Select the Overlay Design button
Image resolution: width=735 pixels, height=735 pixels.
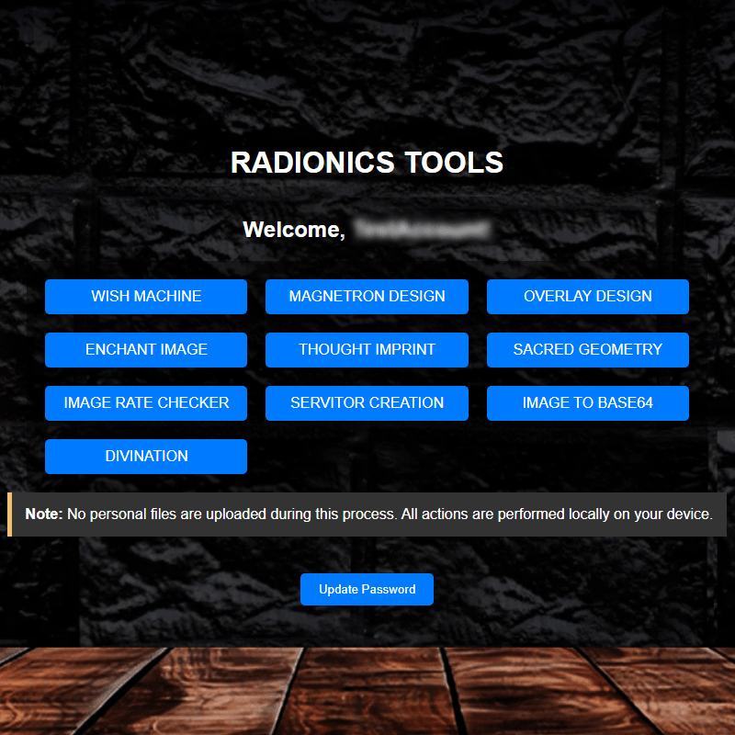pos(587,297)
